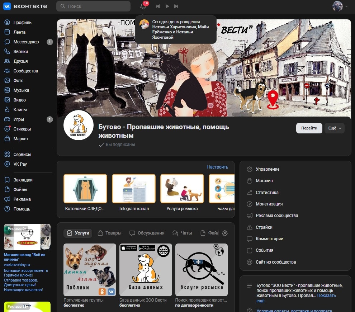
Task: Switch to Товары tab
Action: (110, 233)
